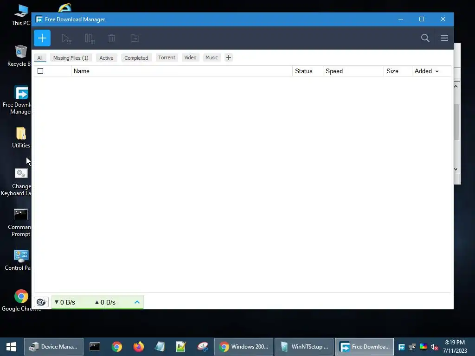Show the Music tab
Image resolution: width=475 pixels, height=356 pixels.
click(212, 57)
